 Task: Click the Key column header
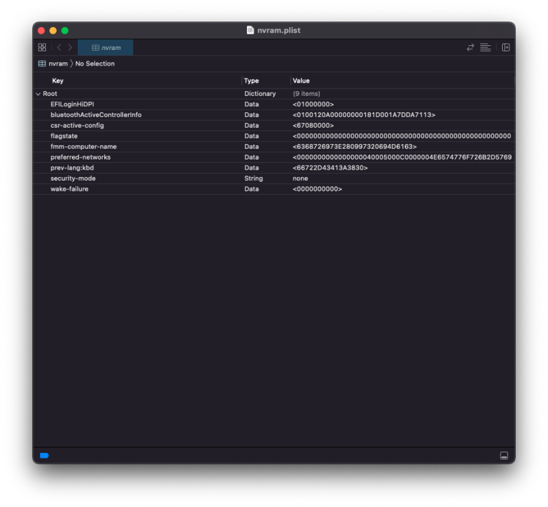58,80
